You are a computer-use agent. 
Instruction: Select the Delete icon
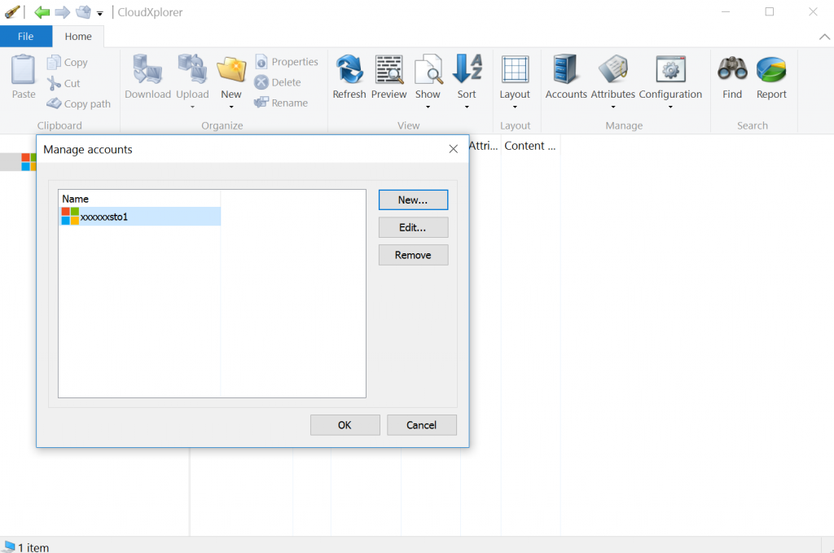coord(261,82)
